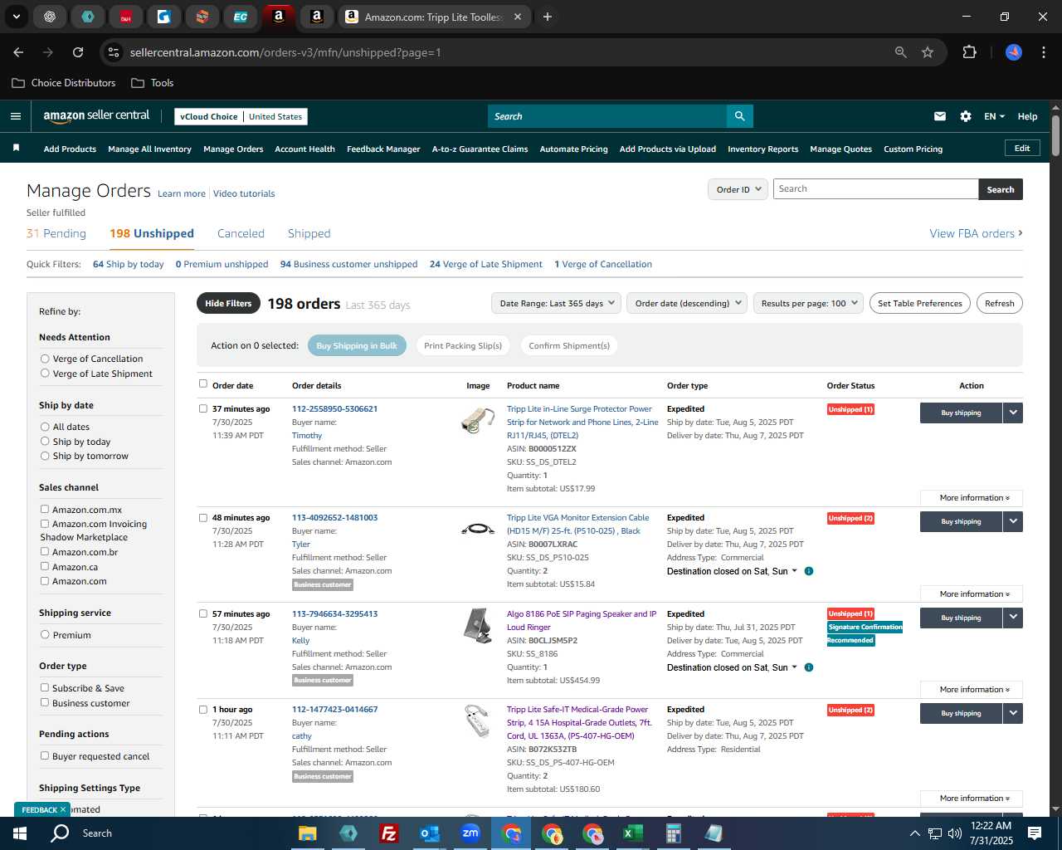This screenshot has height=850, width=1062.
Task: Open the Windows notification center icon
Action: tap(1035, 833)
